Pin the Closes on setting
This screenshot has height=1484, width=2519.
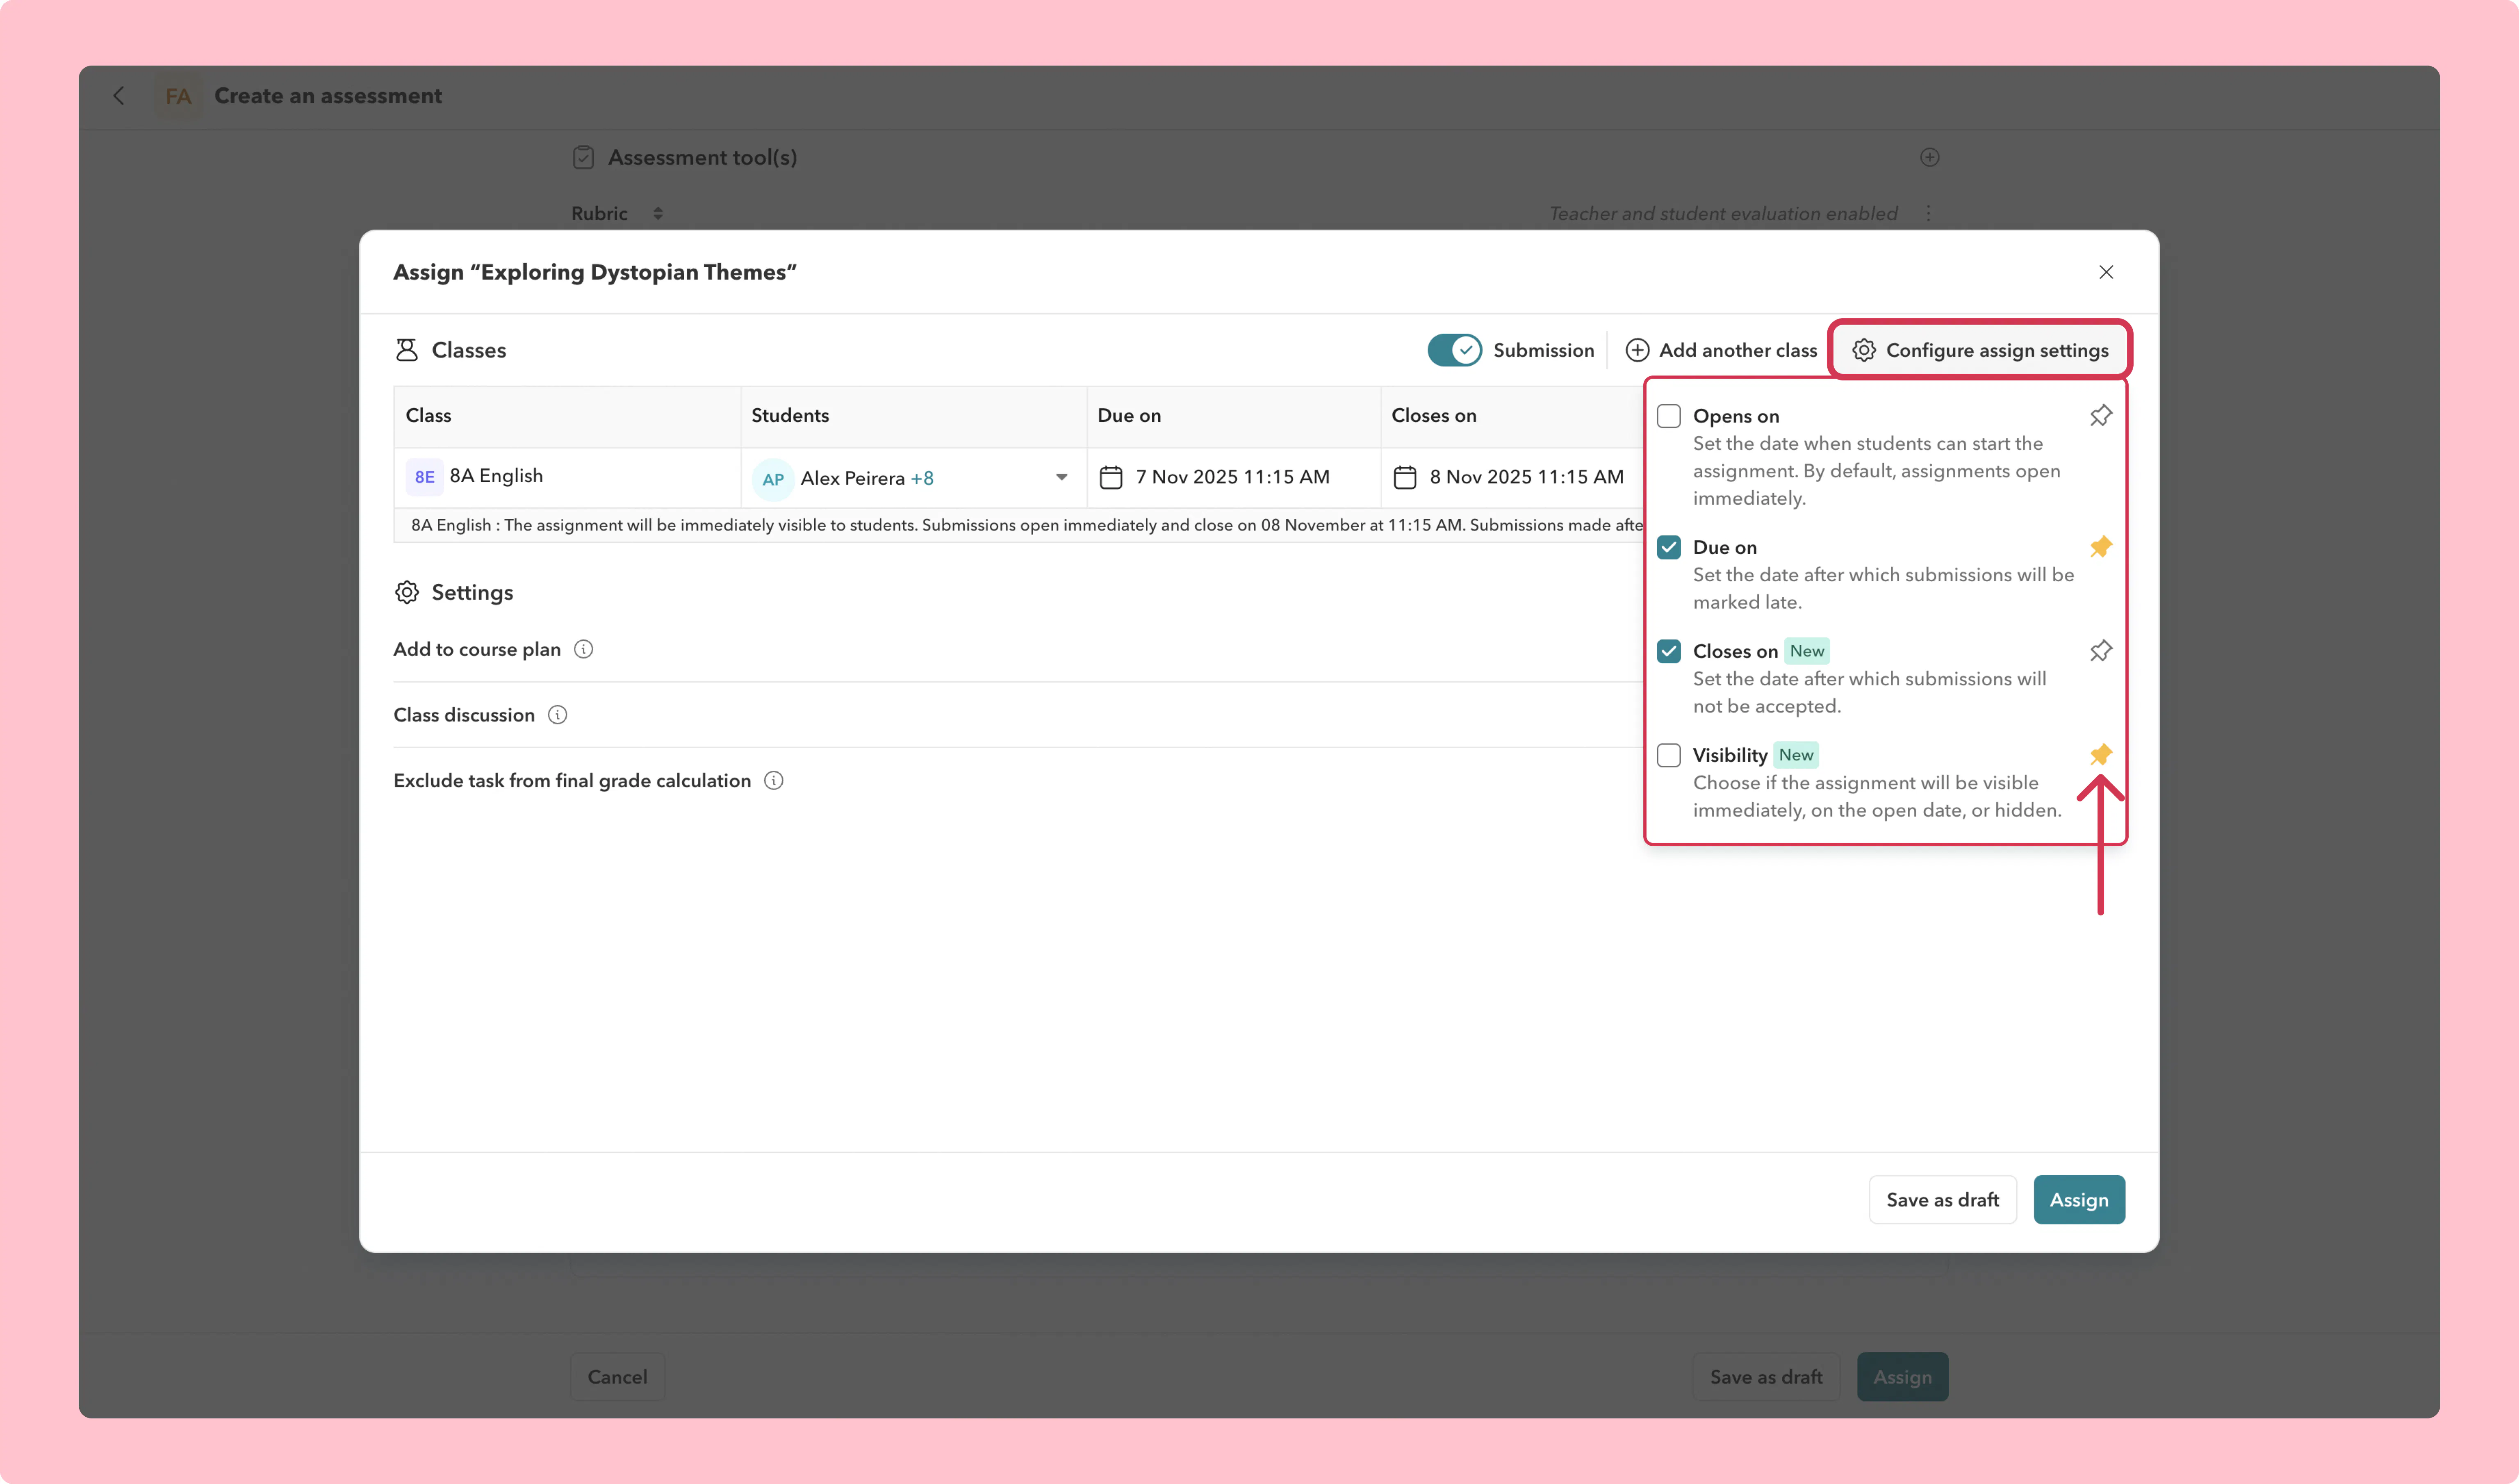click(2100, 651)
